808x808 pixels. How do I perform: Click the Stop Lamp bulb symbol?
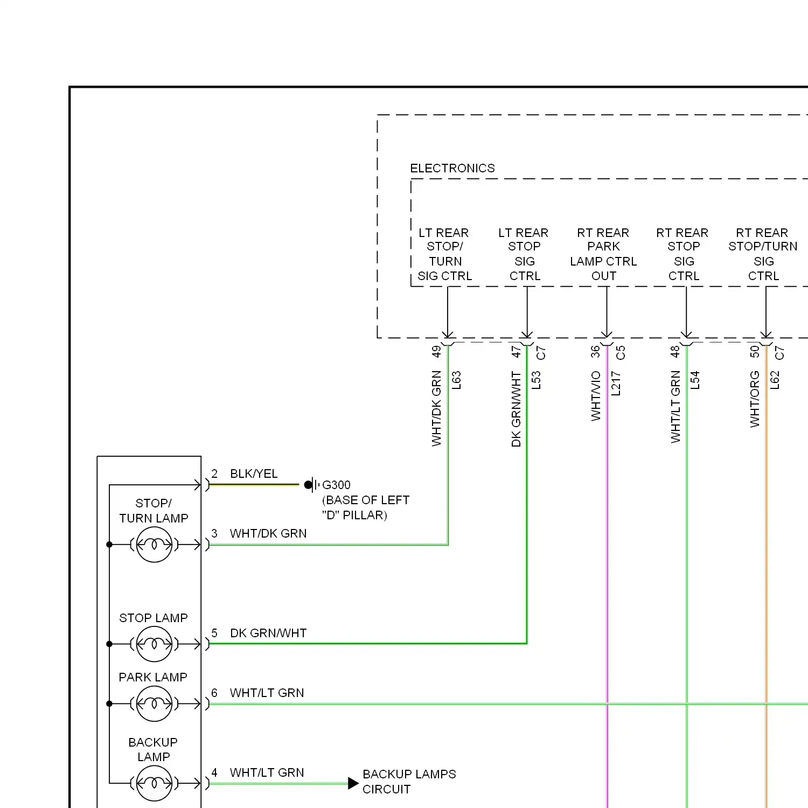pyautogui.click(x=154, y=644)
